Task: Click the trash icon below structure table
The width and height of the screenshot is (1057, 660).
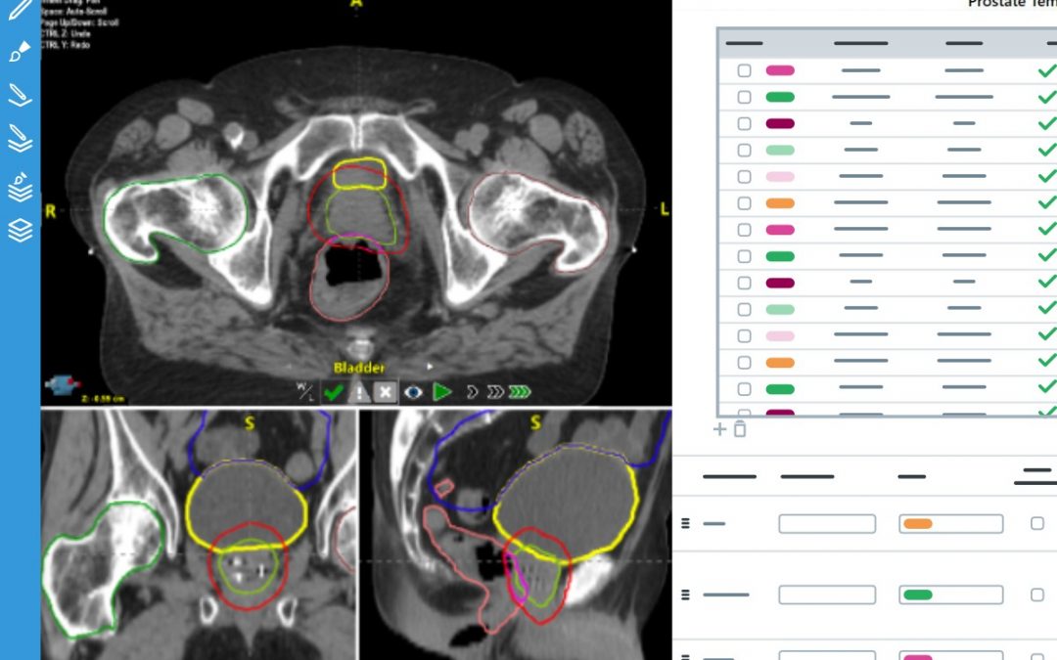Action: 740,429
